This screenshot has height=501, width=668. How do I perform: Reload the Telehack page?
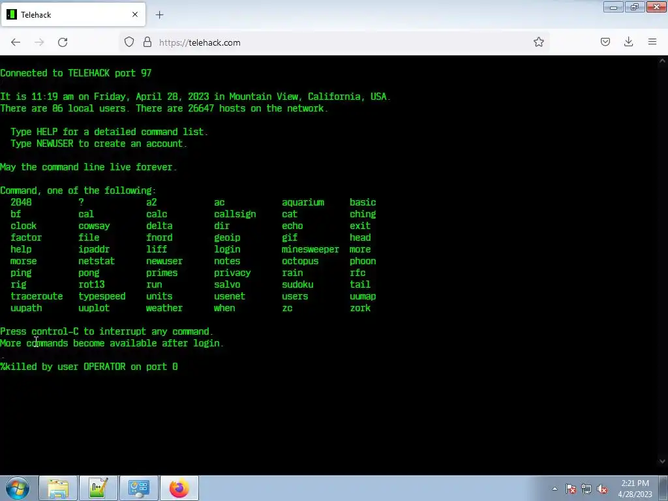tap(63, 42)
